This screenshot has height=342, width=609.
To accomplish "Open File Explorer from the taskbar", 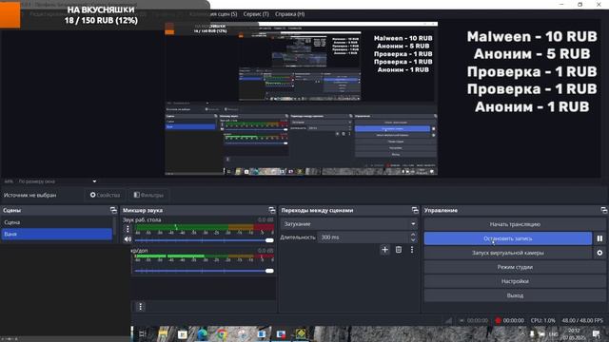I will 163,333.
